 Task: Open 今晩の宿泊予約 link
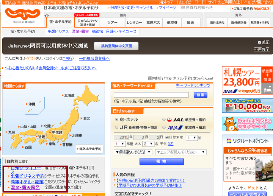(151, 180)
